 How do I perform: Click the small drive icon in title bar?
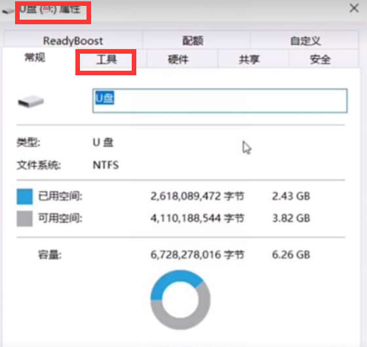(9, 10)
